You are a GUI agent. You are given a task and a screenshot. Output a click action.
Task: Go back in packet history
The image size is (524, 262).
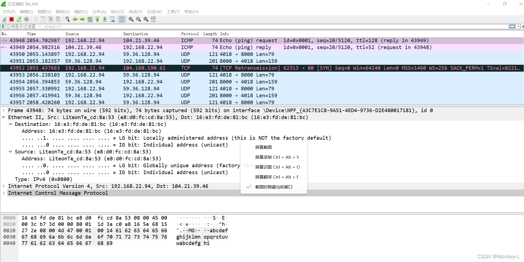(x=75, y=19)
